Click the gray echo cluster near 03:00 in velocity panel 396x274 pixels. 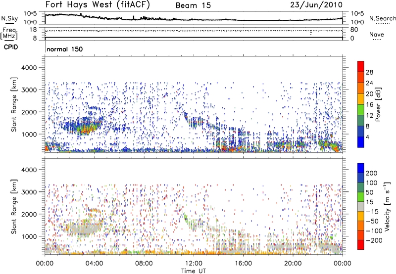(x=83, y=229)
